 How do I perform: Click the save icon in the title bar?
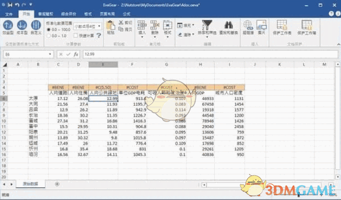tap(10, 5)
